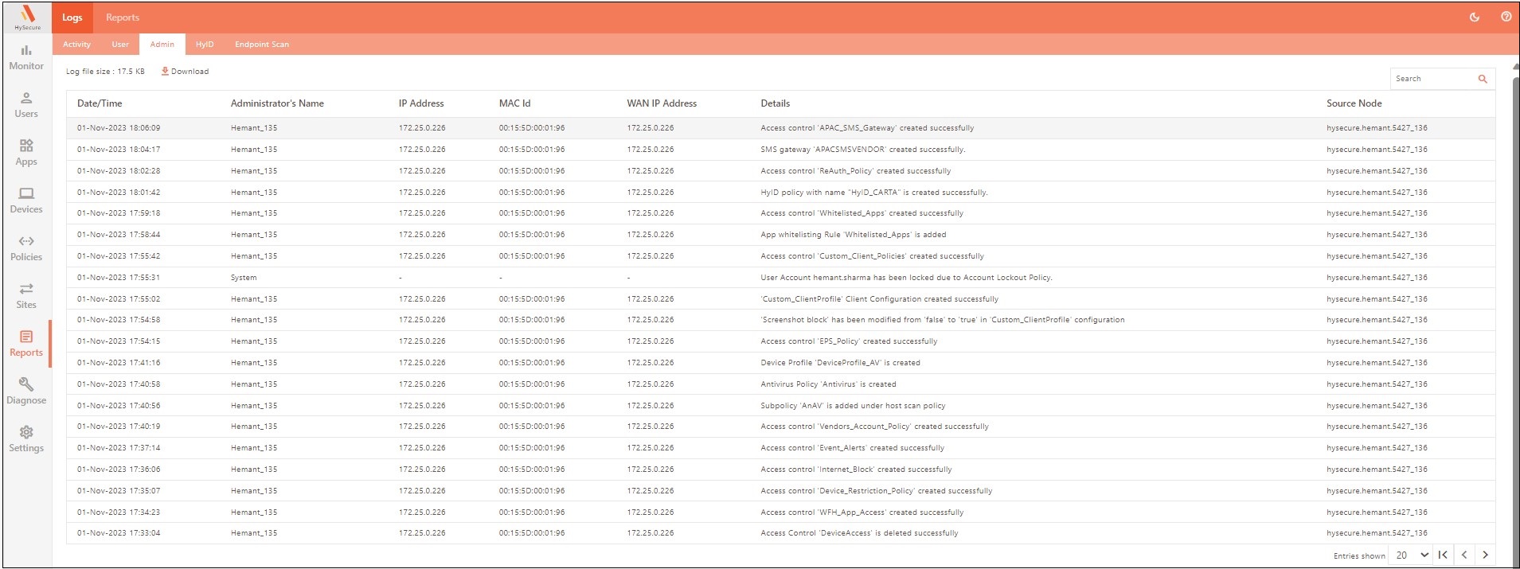The height and width of the screenshot is (569, 1520).
Task: Expand the Entries shown dropdown
Action: (1412, 555)
